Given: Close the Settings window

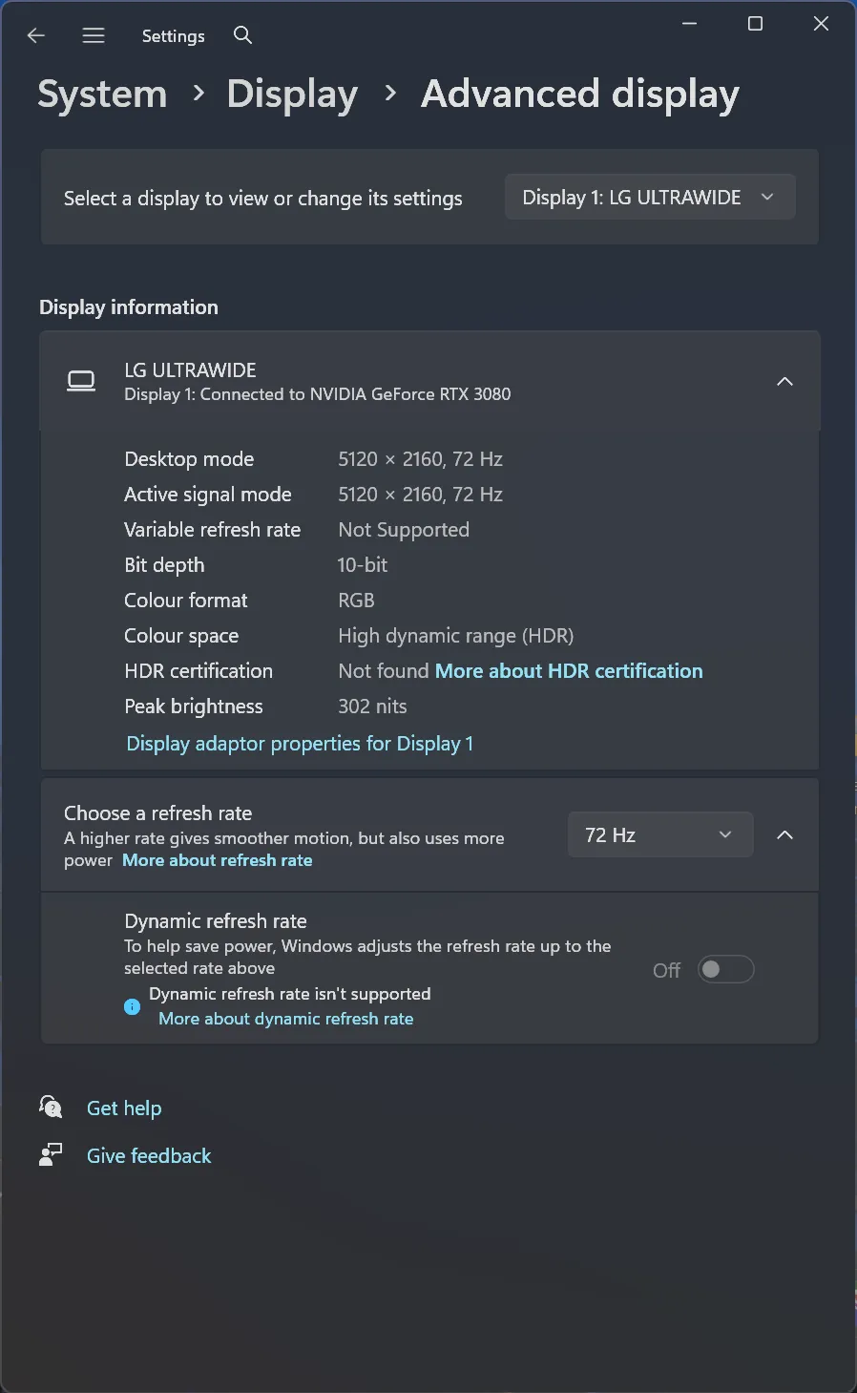Looking at the screenshot, I should coord(821,24).
